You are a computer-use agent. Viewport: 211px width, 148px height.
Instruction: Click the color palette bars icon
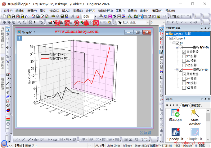pyautogui.click(x=8, y=120)
